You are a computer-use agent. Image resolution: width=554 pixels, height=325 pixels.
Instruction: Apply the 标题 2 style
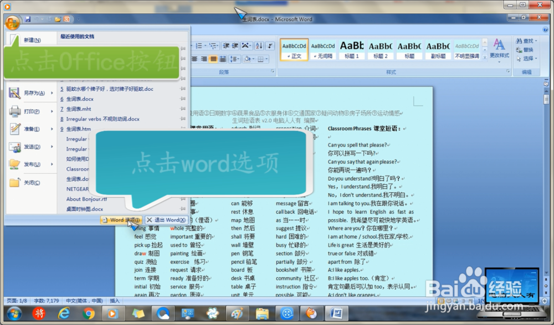381,49
